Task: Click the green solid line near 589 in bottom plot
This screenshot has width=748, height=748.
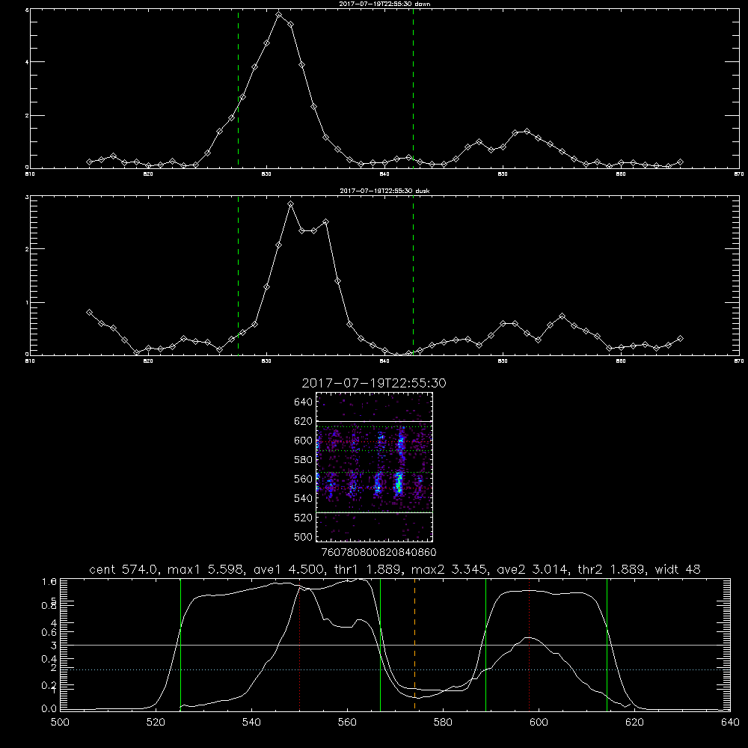Action: click(485, 644)
